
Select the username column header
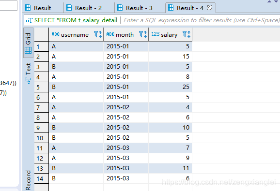click(x=76, y=34)
